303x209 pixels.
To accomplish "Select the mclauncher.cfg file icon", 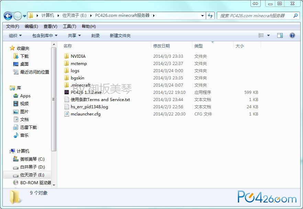I will pyautogui.click(x=67, y=114).
